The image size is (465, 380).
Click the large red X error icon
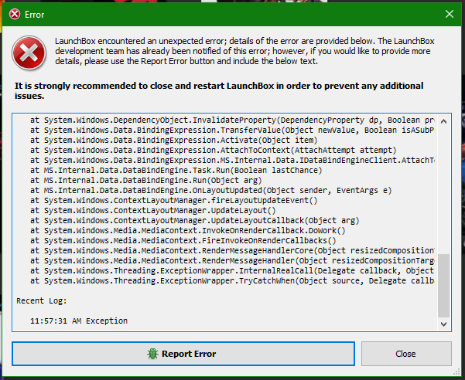(x=29, y=53)
